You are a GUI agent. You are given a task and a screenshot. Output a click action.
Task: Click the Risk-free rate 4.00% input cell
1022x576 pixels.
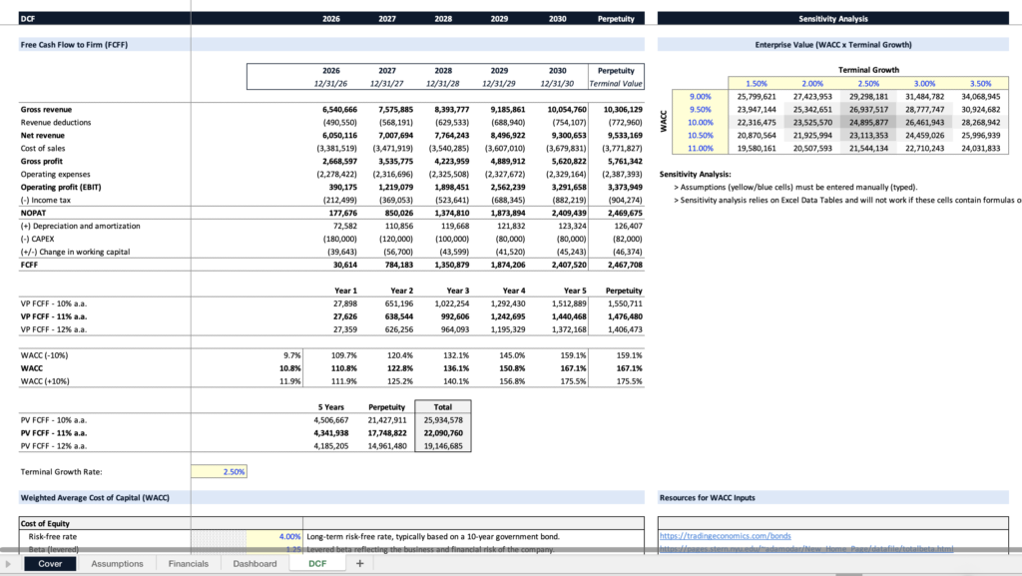point(275,537)
